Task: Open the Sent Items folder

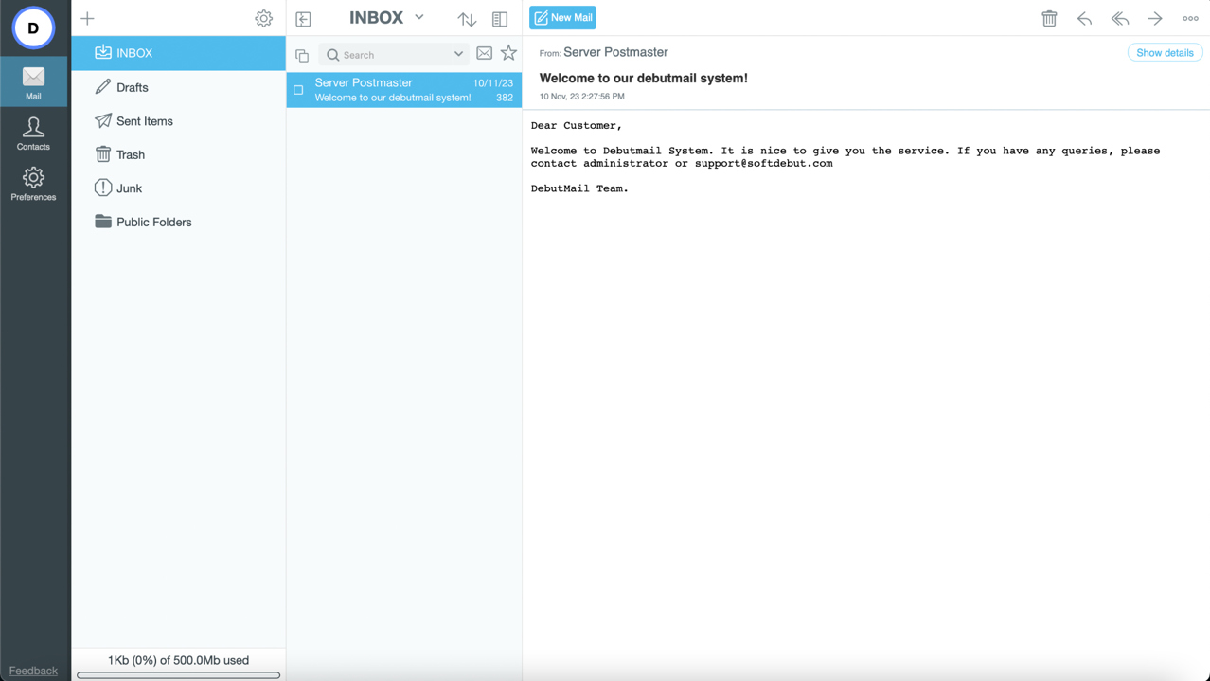Action: click(x=144, y=121)
